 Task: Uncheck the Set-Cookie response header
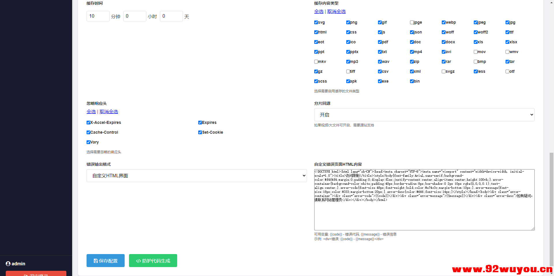(x=200, y=132)
